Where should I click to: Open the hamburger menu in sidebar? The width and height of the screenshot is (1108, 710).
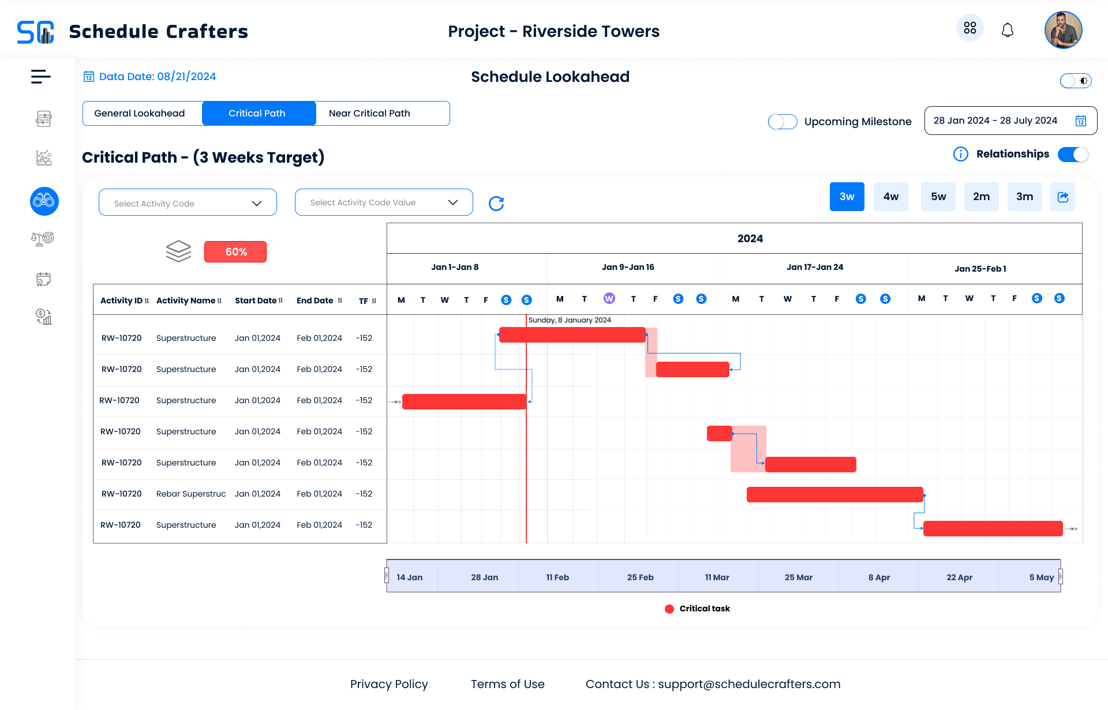coord(41,77)
